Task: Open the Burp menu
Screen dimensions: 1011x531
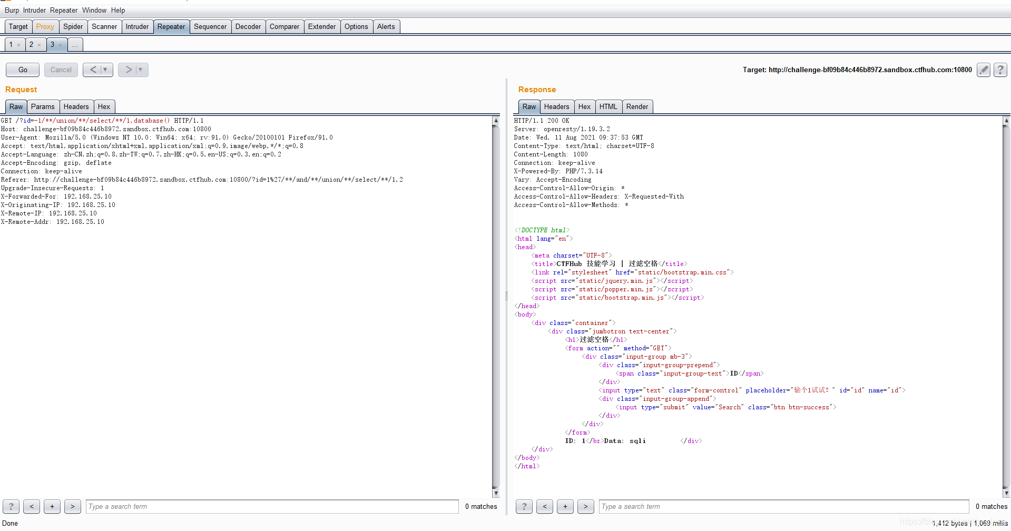Action: (x=12, y=10)
